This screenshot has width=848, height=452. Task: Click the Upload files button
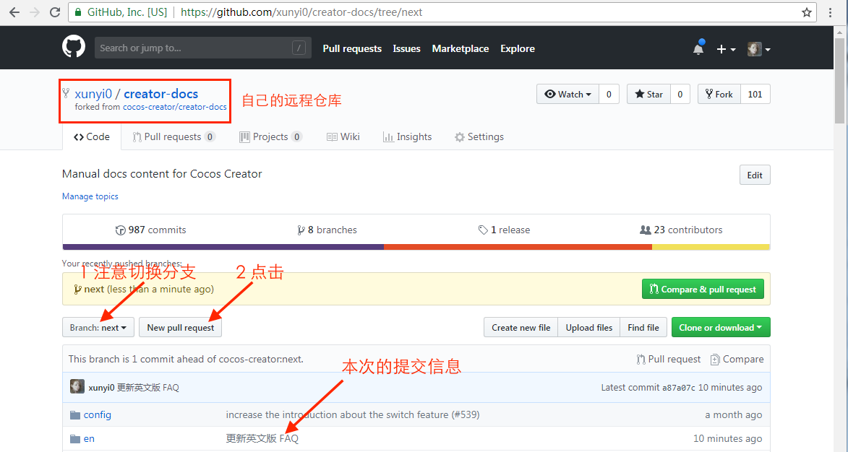click(589, 327)
